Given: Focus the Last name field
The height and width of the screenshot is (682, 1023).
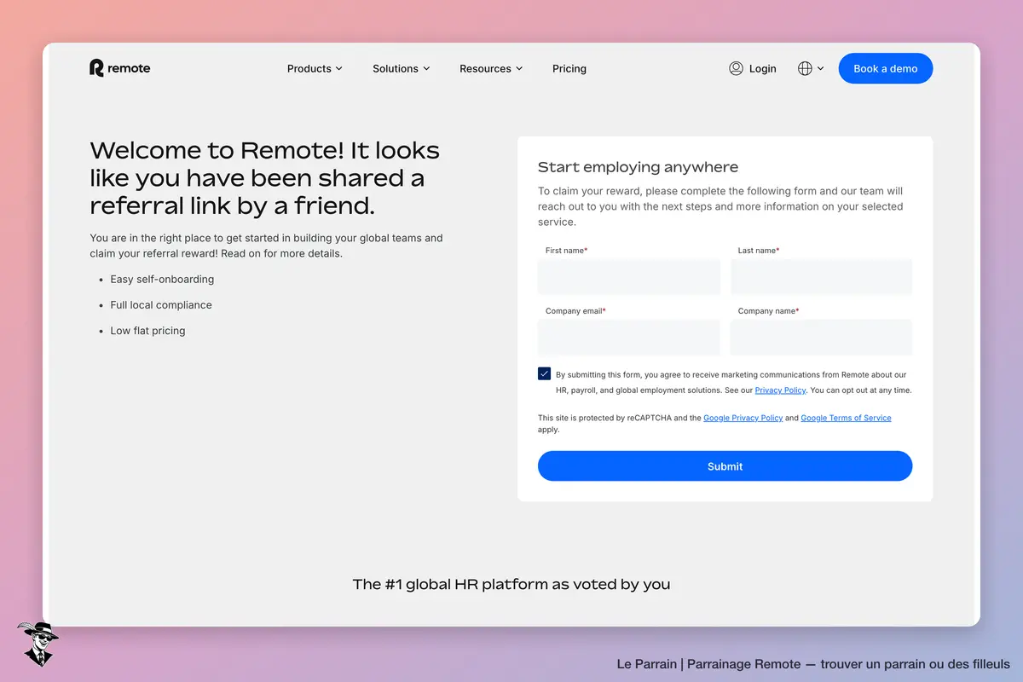Looking at the screenshot, I should point(822,277).
